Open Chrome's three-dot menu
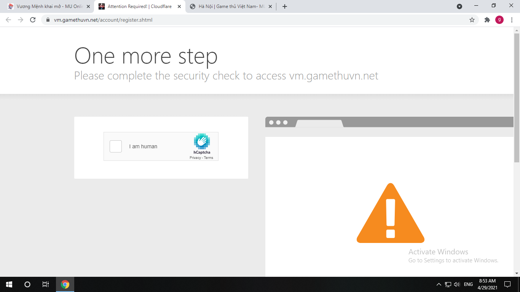Image resolution: width=520 pixels, height=292 pixels. coord(512,20)
